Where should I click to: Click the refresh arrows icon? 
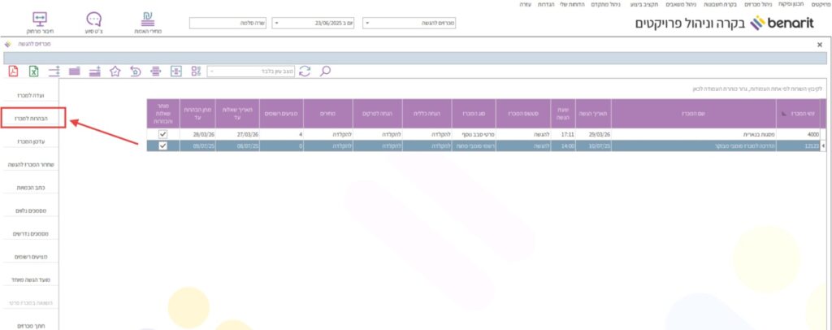pos(305,72)
